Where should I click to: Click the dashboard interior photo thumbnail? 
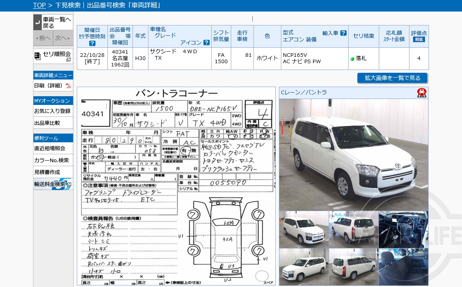click(403, 229)
